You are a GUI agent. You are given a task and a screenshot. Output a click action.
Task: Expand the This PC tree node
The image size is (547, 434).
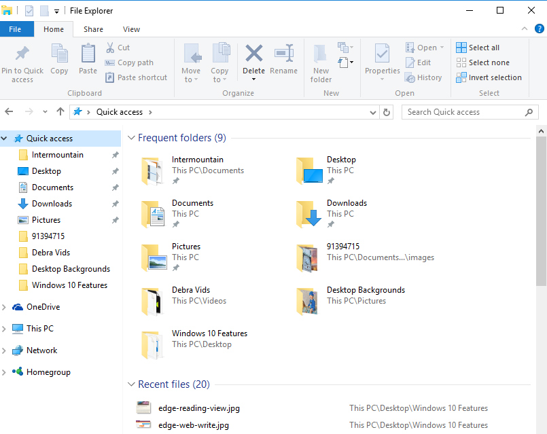tap(4, 329)
